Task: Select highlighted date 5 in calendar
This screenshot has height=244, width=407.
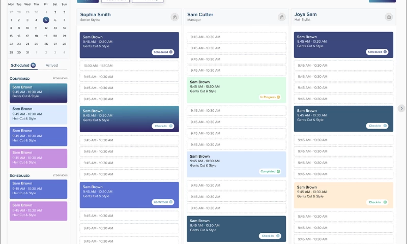Action: pyautogui.click(x=46, y=20)
